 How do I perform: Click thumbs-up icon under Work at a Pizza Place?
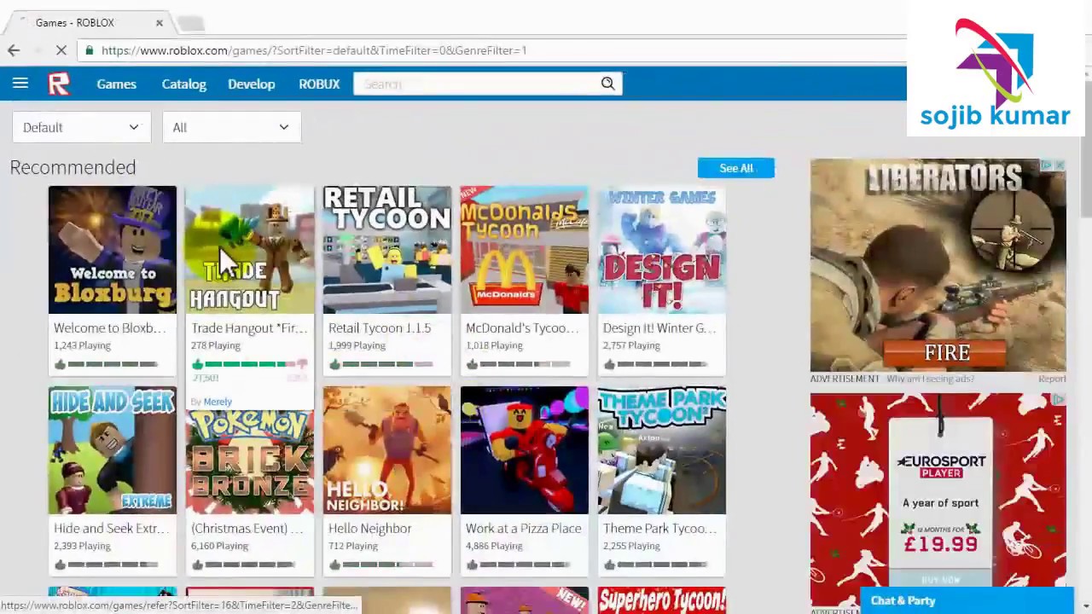coord(472,565)
